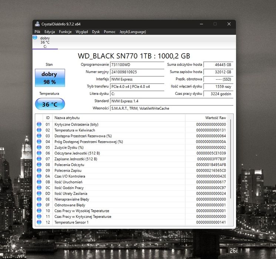
Task: Select the Odczytane Jednostki (512 B) attribute name
Action: pos(77,153)
